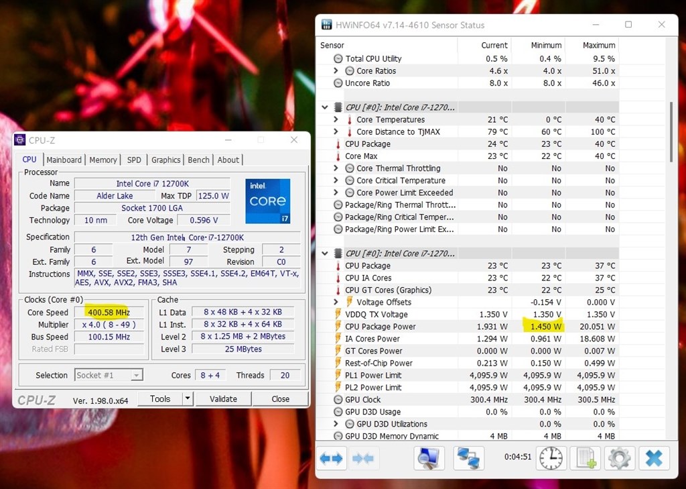Click the CPU Package Power lightning icon
The height and width of the screenshot is (489, 686).
coord(338,326)
